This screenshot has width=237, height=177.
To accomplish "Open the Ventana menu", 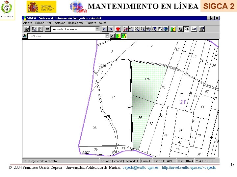I will tap(91, 23).
